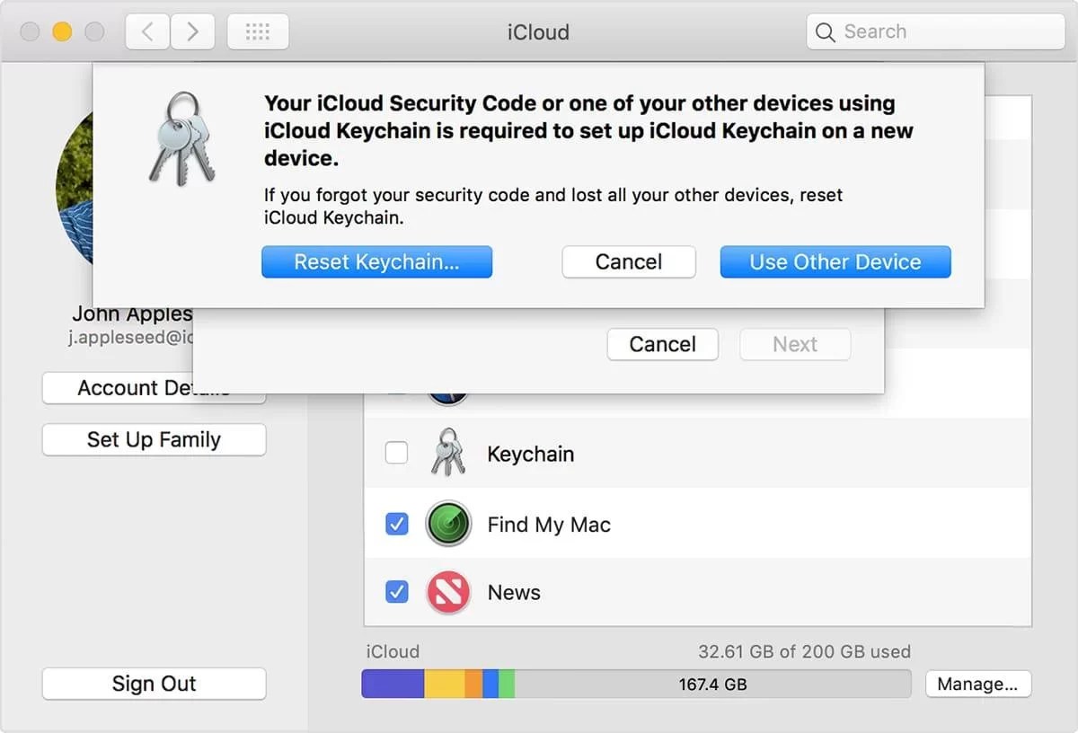The height and width of the screenshot is (733, 1078).
Task: Open Account Details
Action: coord(153,387)
